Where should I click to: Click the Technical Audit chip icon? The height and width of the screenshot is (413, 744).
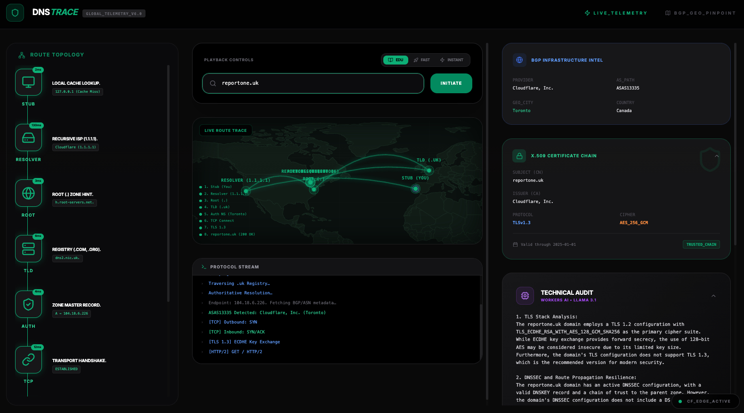[525, 296]
